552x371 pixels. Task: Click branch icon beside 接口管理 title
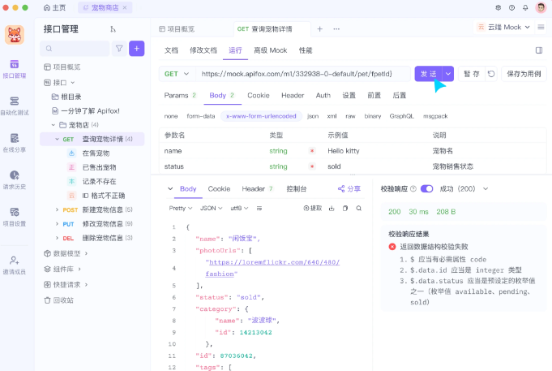113,29
